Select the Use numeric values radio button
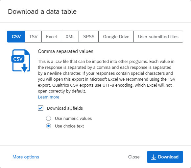This screenshot has height=168, width=191. tap(48, 118)
